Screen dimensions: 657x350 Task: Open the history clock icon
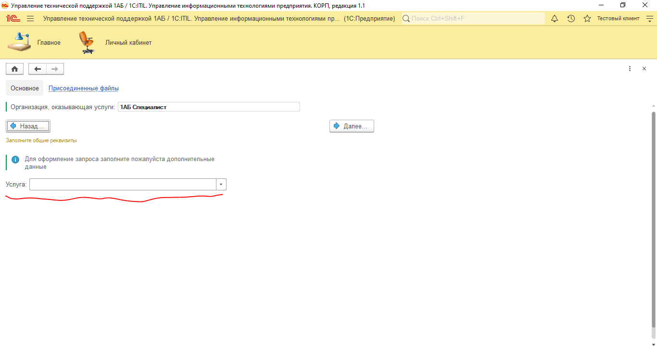click(571, 18)
